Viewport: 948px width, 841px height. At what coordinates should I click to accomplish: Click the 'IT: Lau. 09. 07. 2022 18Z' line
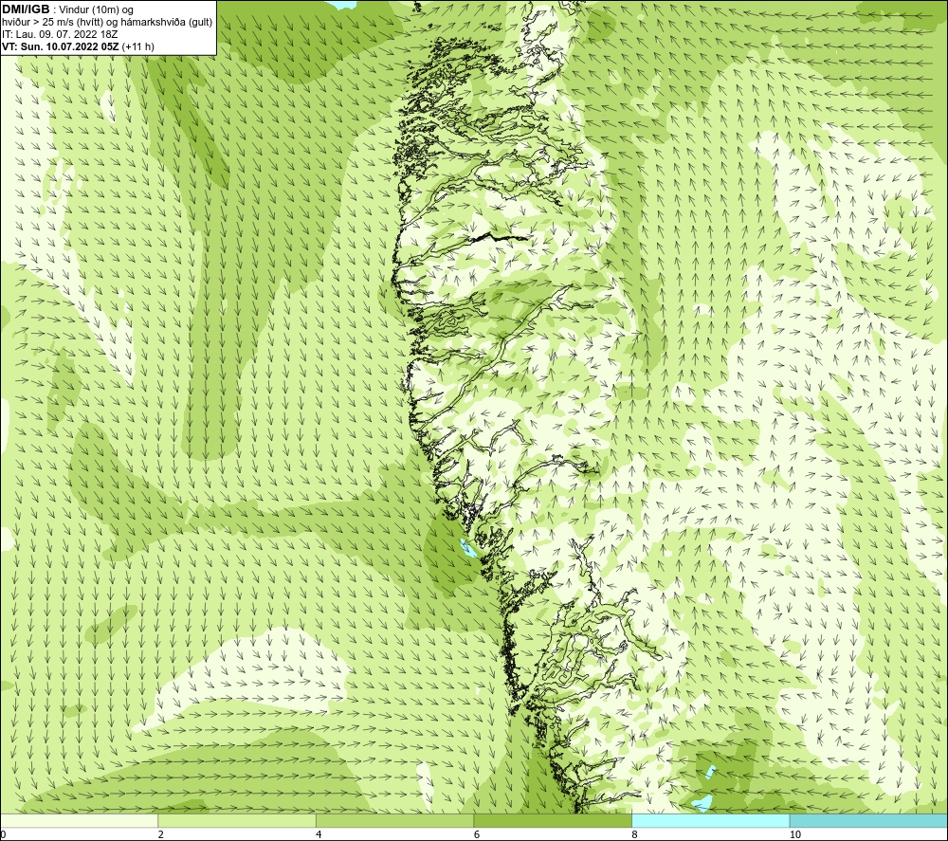(60, 34)
